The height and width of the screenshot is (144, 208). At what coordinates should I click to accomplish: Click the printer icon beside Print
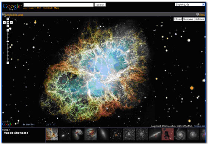[x=197, y=14]
